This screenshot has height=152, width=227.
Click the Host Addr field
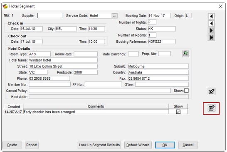109,97
